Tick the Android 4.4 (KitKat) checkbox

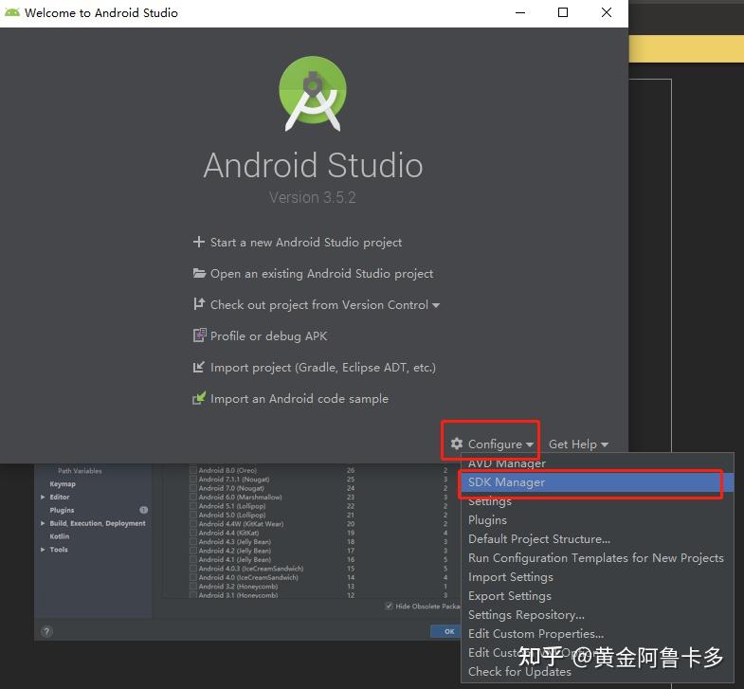193,533
